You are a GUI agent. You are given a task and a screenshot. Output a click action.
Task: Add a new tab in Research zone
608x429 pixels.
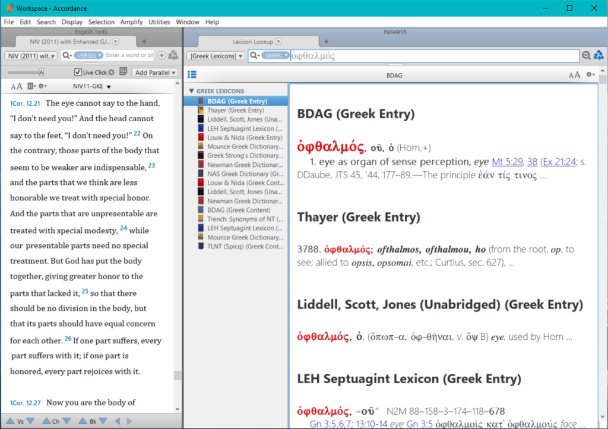(326, 42)
